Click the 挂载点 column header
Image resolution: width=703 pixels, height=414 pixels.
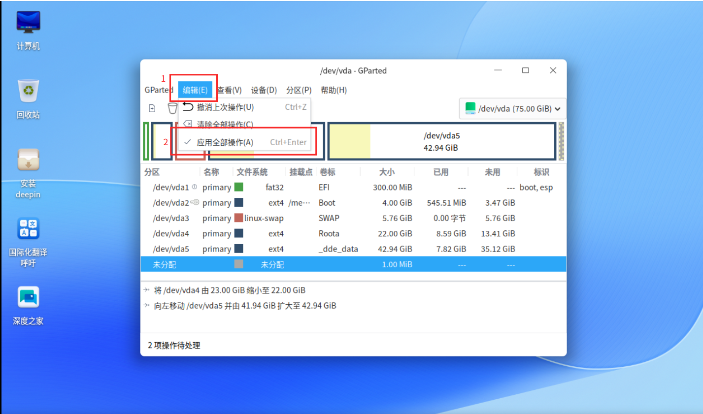pyautogui.click(x=301, y=172)
